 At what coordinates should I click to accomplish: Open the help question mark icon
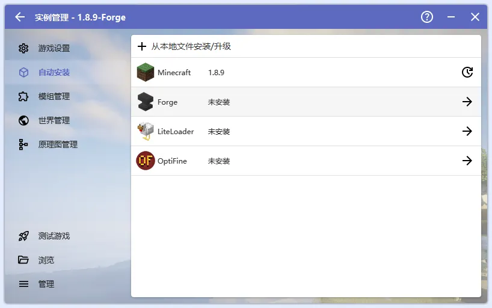click(427, 17)
